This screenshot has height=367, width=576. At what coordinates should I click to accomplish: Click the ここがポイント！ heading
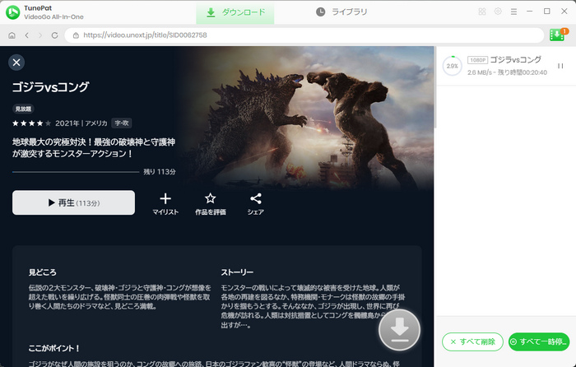(x=53, y=348)
